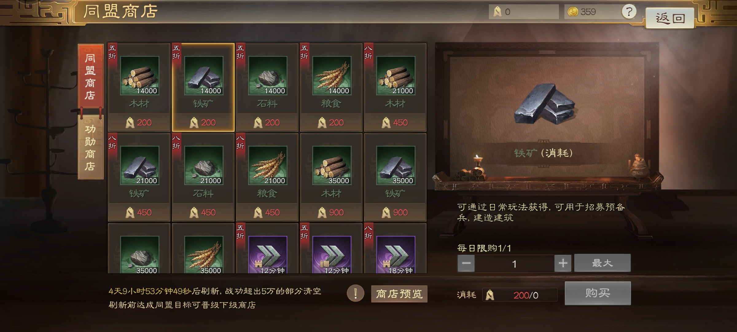Click the question mark help icon
Screen dimensions: 737x332
tap(629, 12)
